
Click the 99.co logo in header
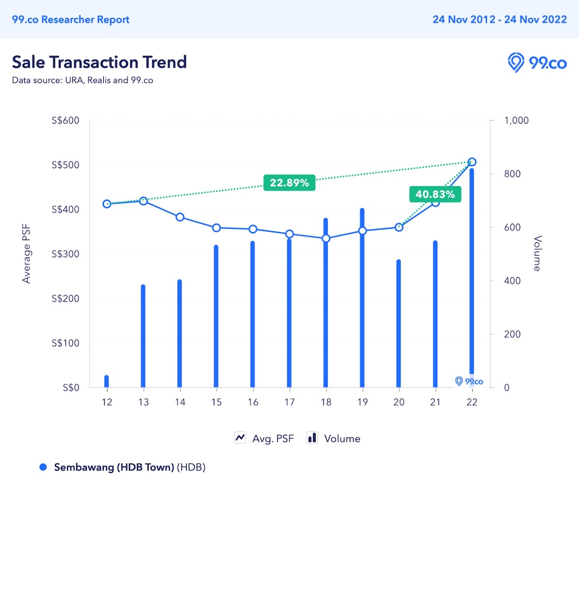tap(537, 63)
